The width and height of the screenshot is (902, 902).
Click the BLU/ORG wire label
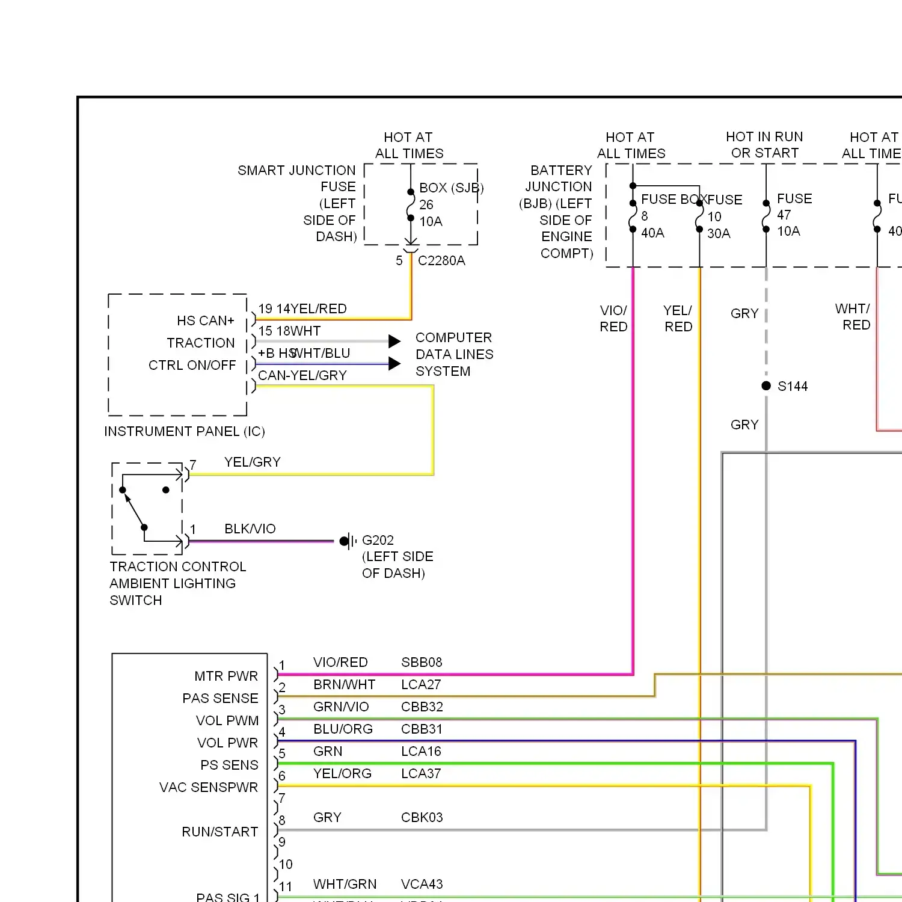coord(343,729)
